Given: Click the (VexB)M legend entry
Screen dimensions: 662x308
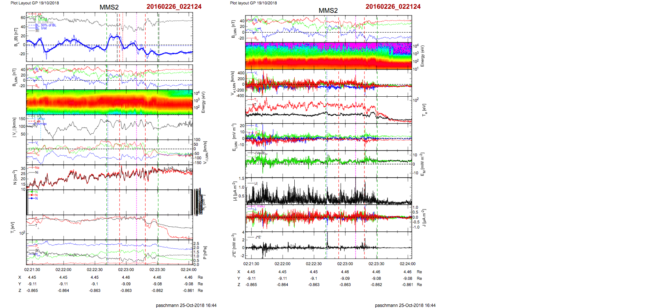Looking at the screenshot, I should 260,153.
